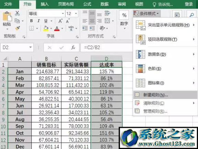This screenshot has height=149, width=198.
Task: Open alignment group dialog launcher
Action: (114, 37)
